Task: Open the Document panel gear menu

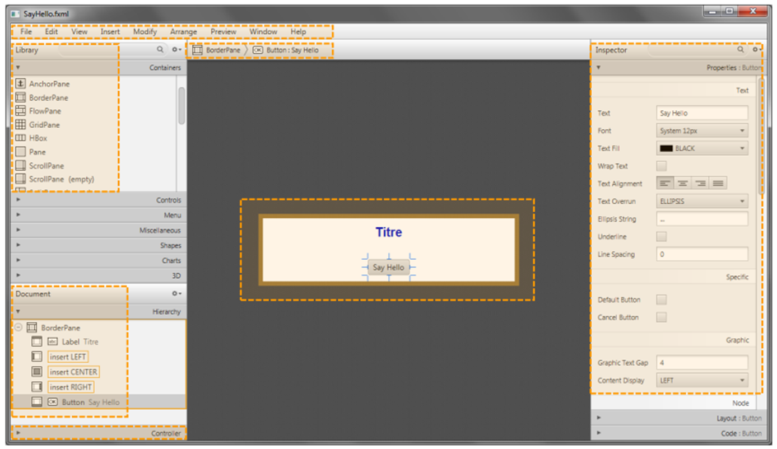Action: point(176,293)
